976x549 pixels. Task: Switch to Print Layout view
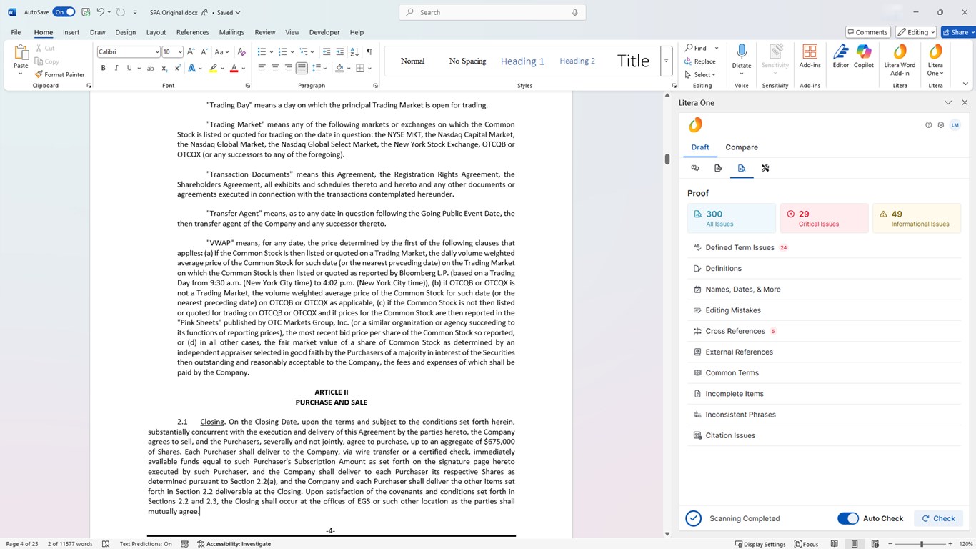(855, 544)
